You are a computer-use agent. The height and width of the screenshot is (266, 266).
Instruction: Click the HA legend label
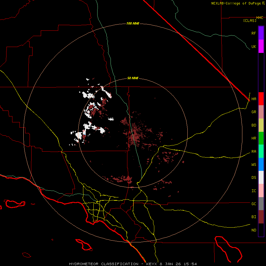[x=254, y=99]
